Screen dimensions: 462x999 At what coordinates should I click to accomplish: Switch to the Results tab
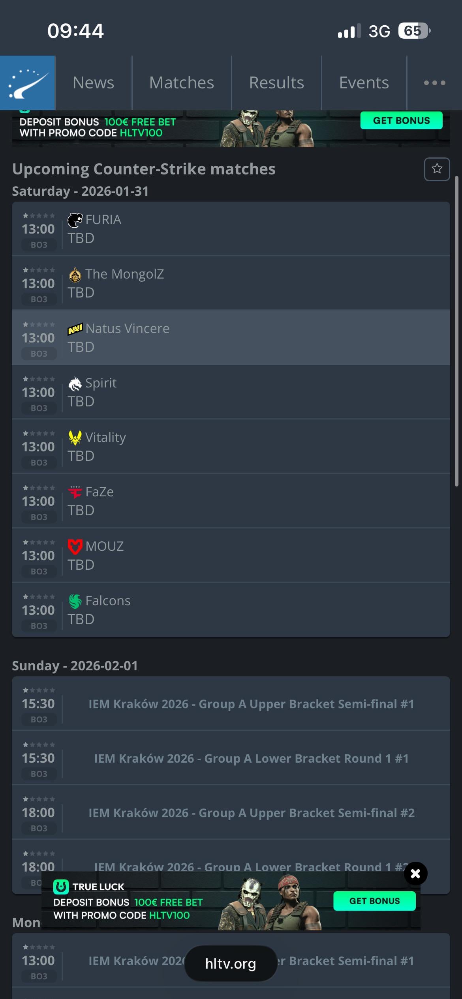276,83
